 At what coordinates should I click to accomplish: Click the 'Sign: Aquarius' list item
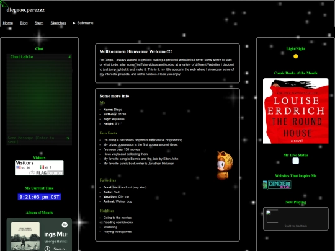[114, 119]
